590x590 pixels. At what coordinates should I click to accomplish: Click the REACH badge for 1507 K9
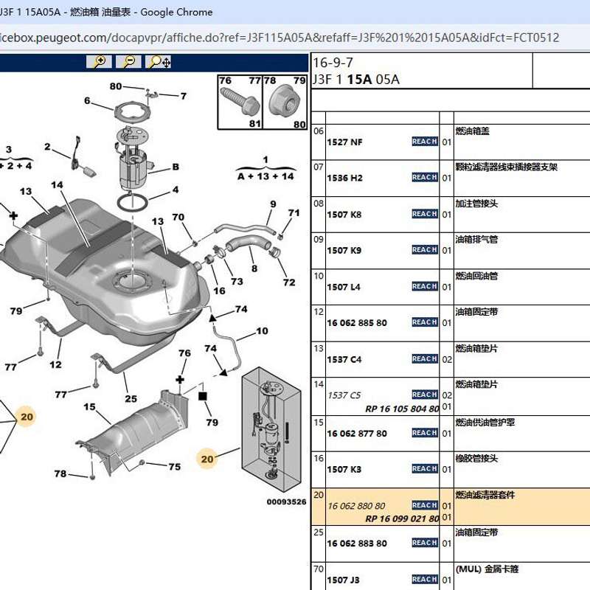[x=425, y=250]
